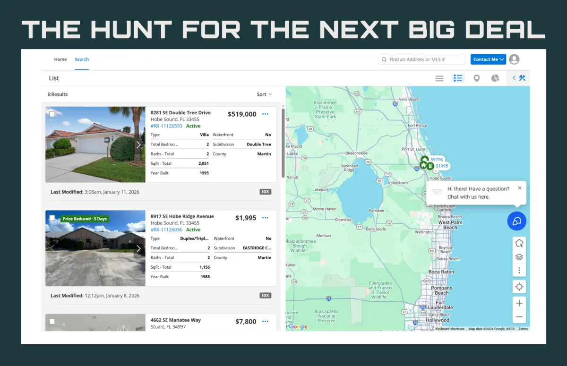Center map on my location

pos(519,287)
